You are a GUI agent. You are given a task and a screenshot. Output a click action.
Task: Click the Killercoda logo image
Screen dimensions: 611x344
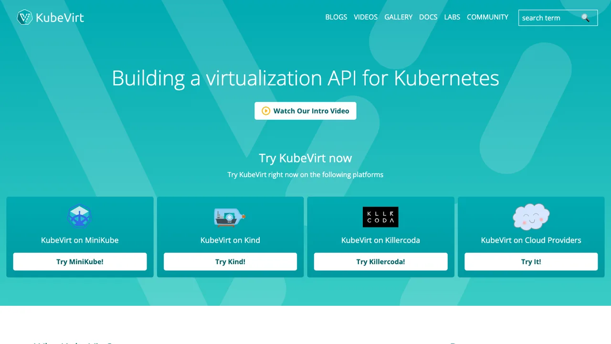coord(380,217)
